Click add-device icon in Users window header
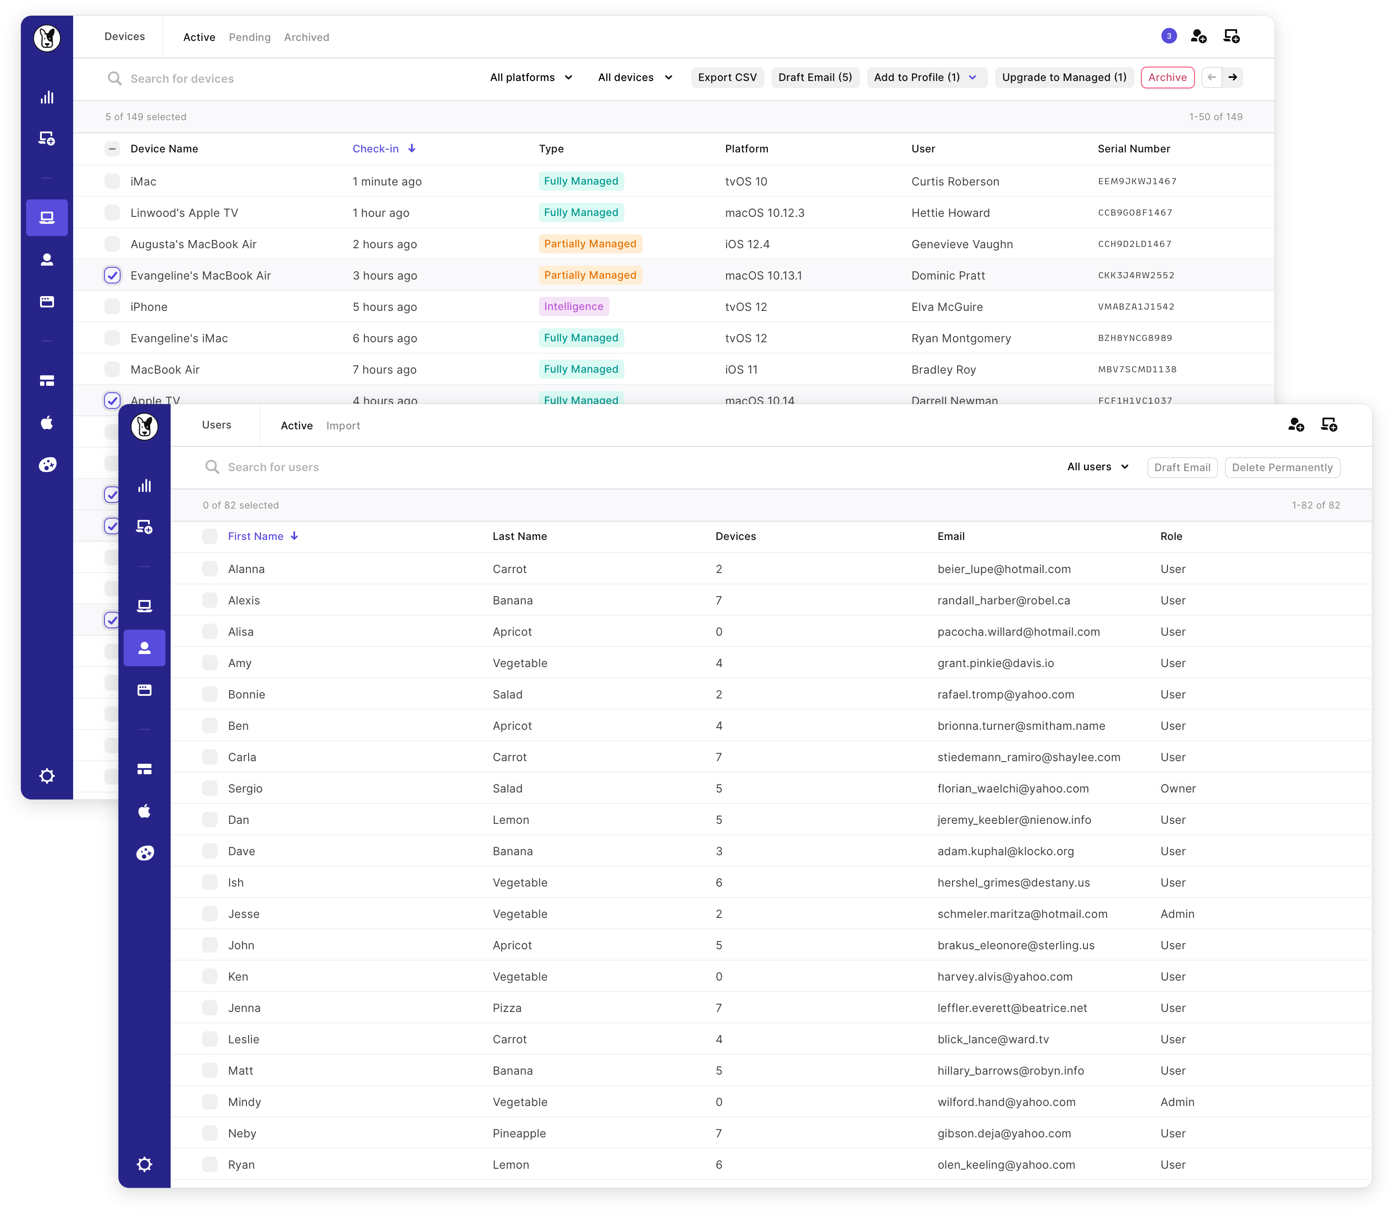Image resolution: width=1393 pixels, height=1214 pixels. point(1329,424)
